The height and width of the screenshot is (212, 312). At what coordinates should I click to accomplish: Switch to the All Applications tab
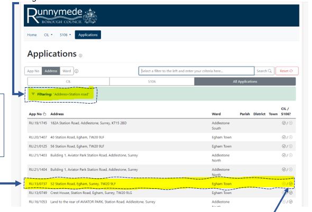pyautogui.click(x=245, y=81)
